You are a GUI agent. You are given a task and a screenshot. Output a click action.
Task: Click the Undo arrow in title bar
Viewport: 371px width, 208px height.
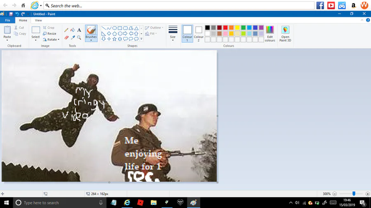17,14
